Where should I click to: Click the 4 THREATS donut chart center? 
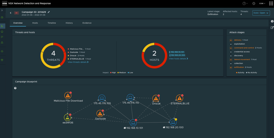pos(53,56)
